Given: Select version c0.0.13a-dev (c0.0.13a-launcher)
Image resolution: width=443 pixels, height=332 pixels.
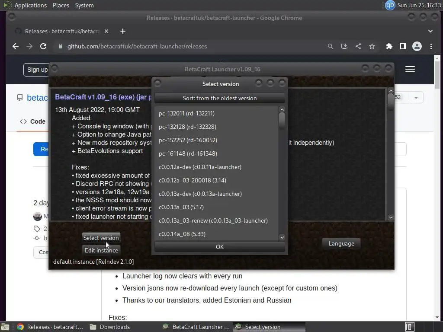Looking at the screenshot, I should (216, 194).
